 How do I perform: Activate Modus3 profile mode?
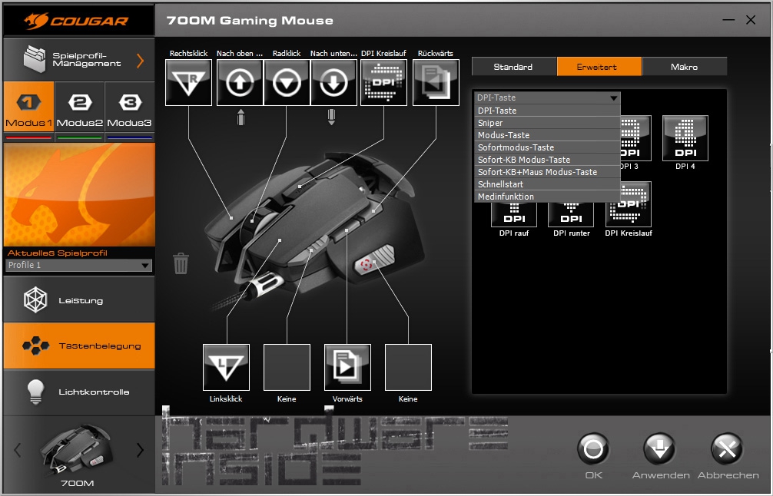130,111
